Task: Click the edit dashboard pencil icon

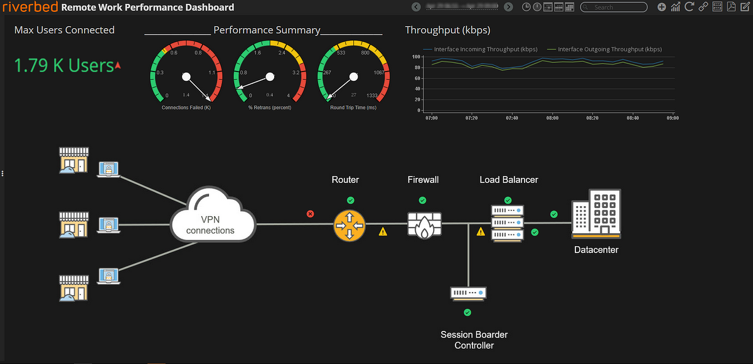Action: click(745, 7)
